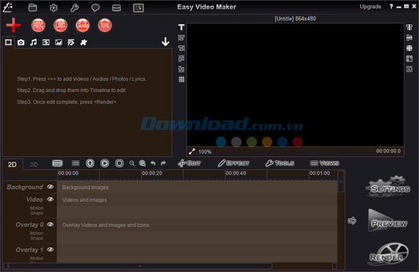The image size is (419, 272).
Task: Toggle the 3D icon right of preview
Action: coord(409,69)
